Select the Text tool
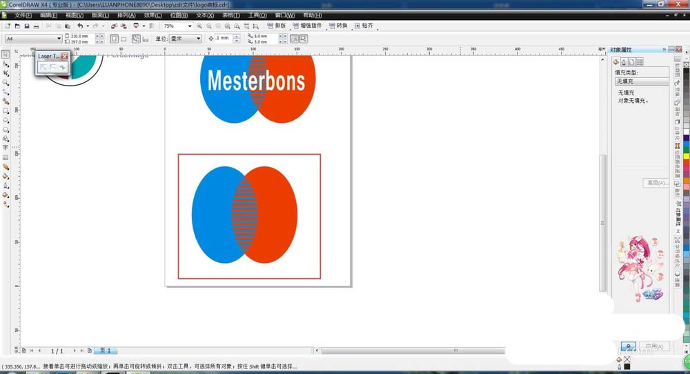The image size is (690, 374). pos(6,148)
